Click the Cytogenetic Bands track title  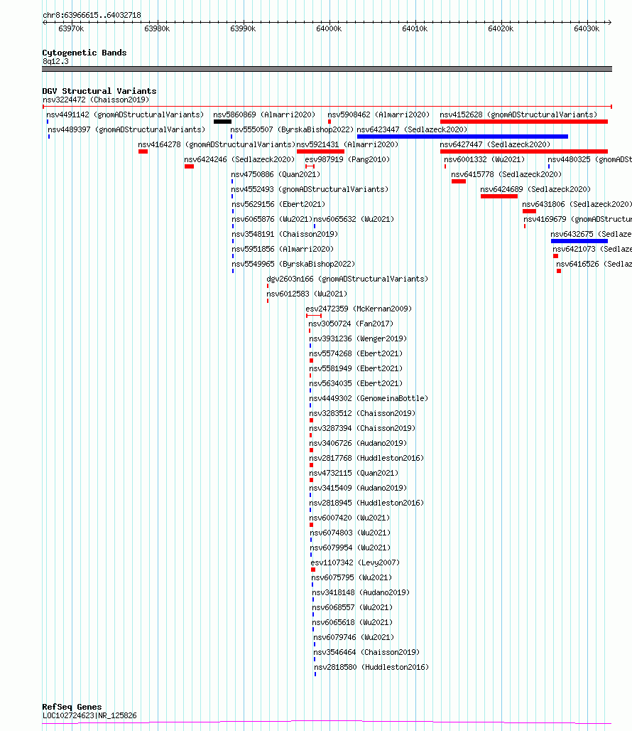coord(85,53)
